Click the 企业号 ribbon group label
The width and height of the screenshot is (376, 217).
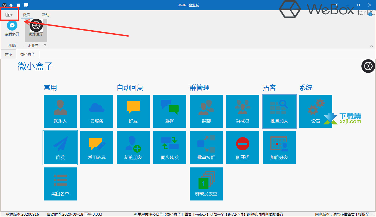pos(33,45)
